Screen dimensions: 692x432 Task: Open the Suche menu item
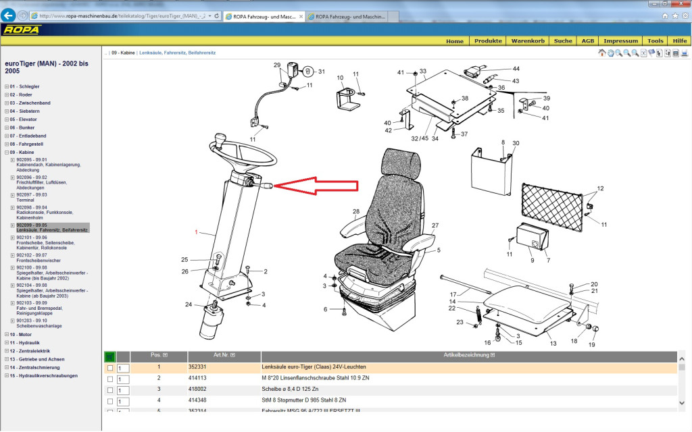pyautogui.click(x=563, y=41)
